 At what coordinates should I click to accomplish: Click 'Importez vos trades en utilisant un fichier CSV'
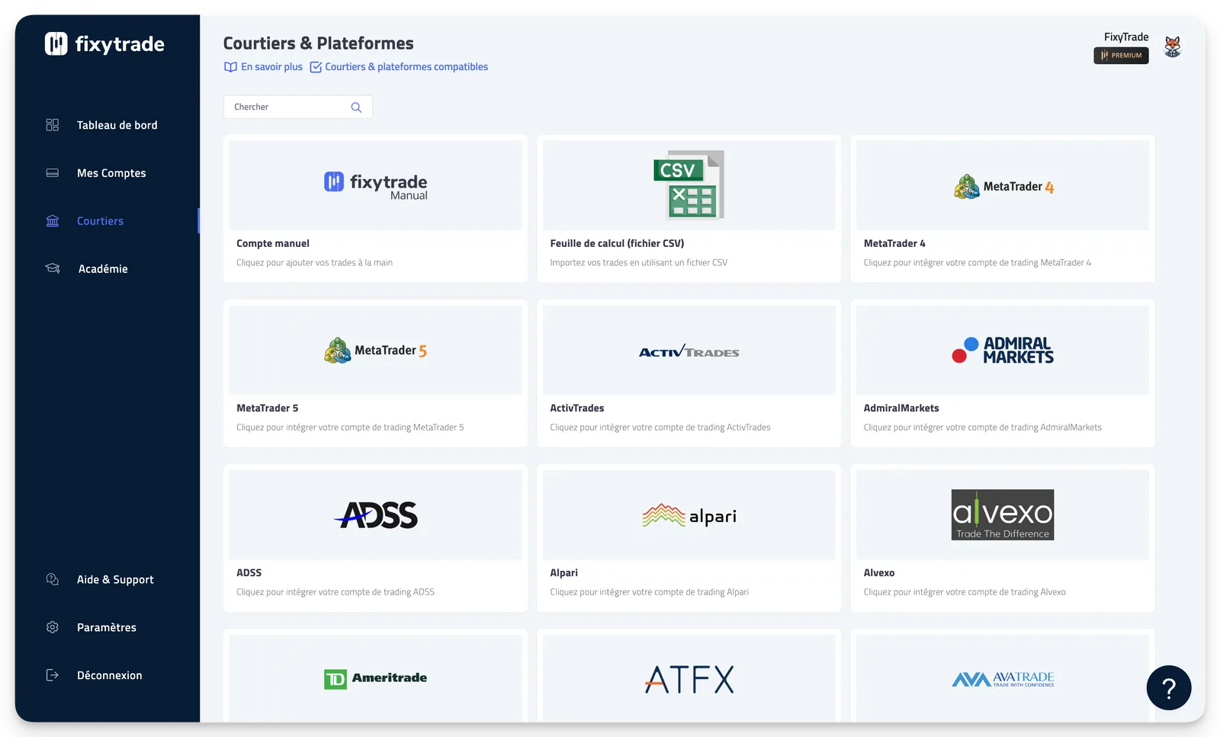[639, 263]
